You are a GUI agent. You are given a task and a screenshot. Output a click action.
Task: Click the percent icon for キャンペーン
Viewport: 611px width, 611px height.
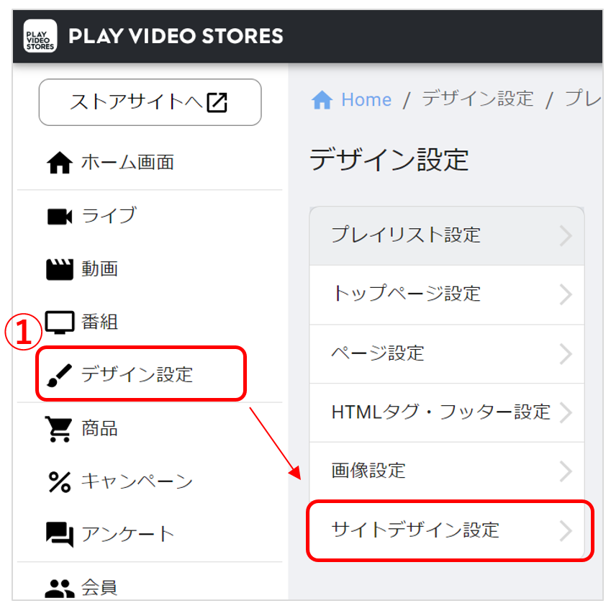coord(59,482)
